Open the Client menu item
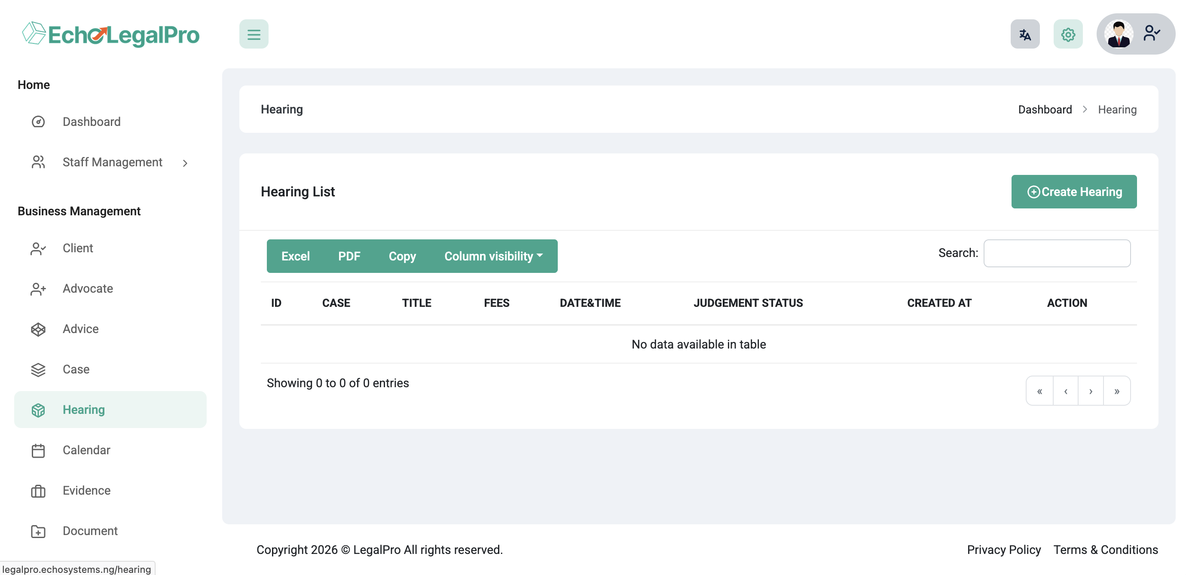 [78, 248]
